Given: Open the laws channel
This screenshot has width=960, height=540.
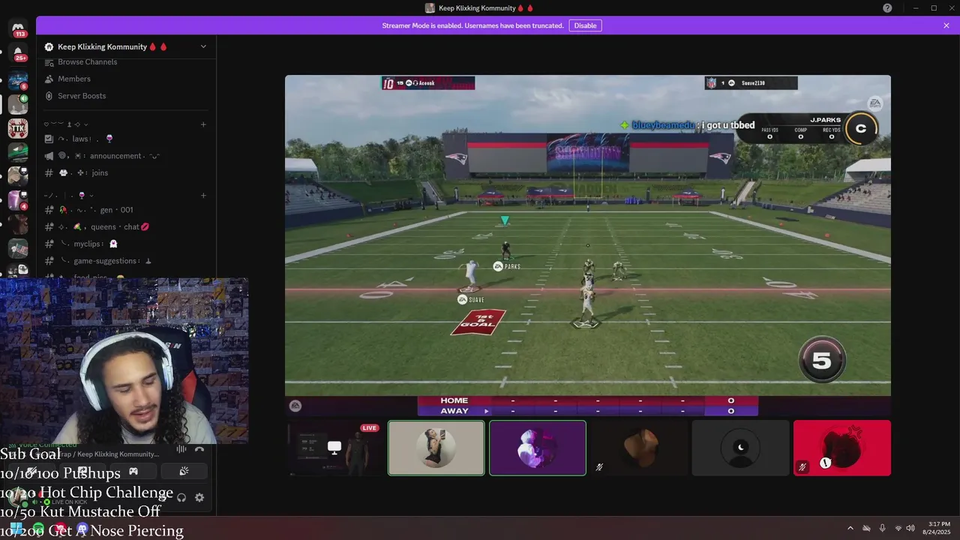Looking at the screenshot, I should pyautogui.click(x=127, y=139).
